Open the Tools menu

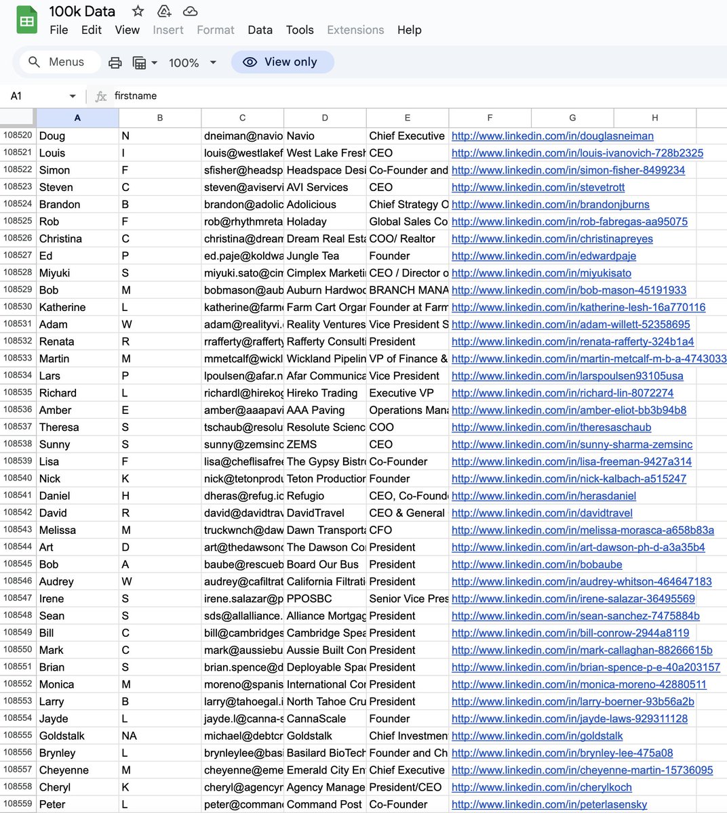click(300, 30)
